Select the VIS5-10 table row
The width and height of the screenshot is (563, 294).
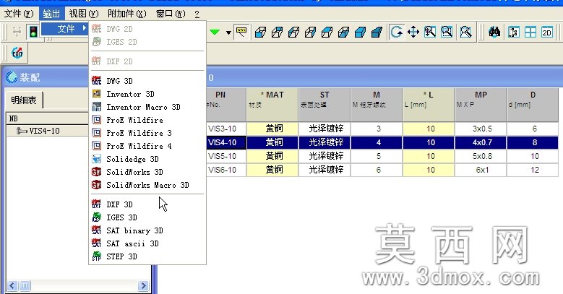click(382, 156)
